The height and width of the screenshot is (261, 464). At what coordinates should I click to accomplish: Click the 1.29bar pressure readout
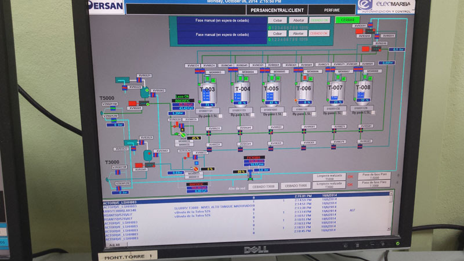point(177,113)
